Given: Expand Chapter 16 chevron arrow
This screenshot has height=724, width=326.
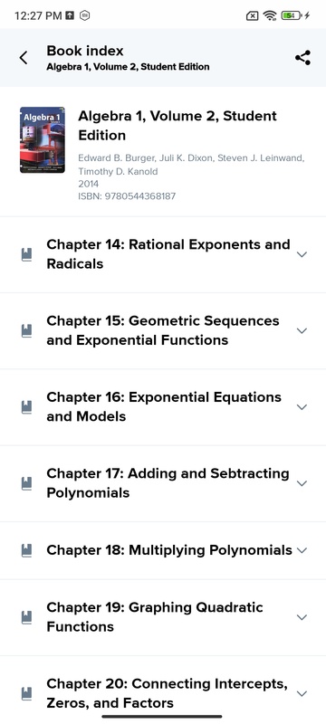Looking at the screenshot, I should 302,406.
